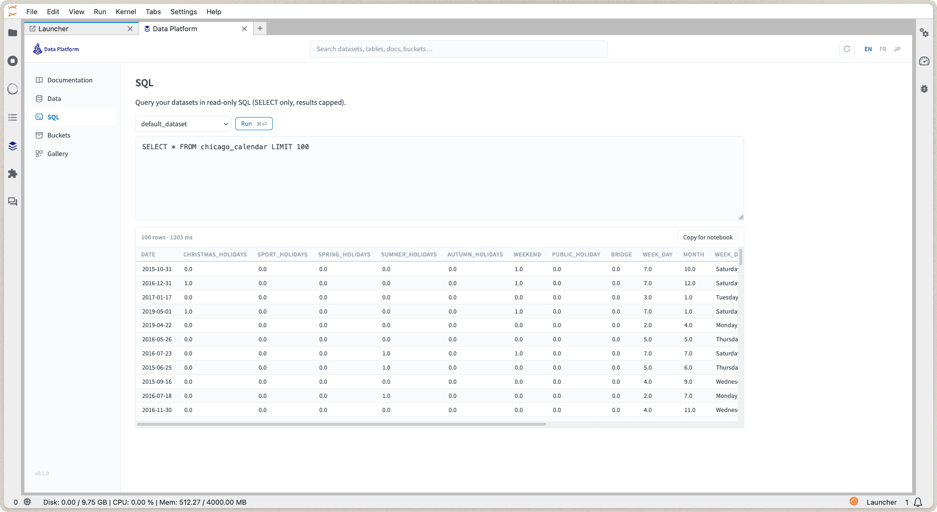Viewport: 937px width, 512px height.
Task: Click the Disk/CPU/Mem status bar entry
Action: (144, 502)
